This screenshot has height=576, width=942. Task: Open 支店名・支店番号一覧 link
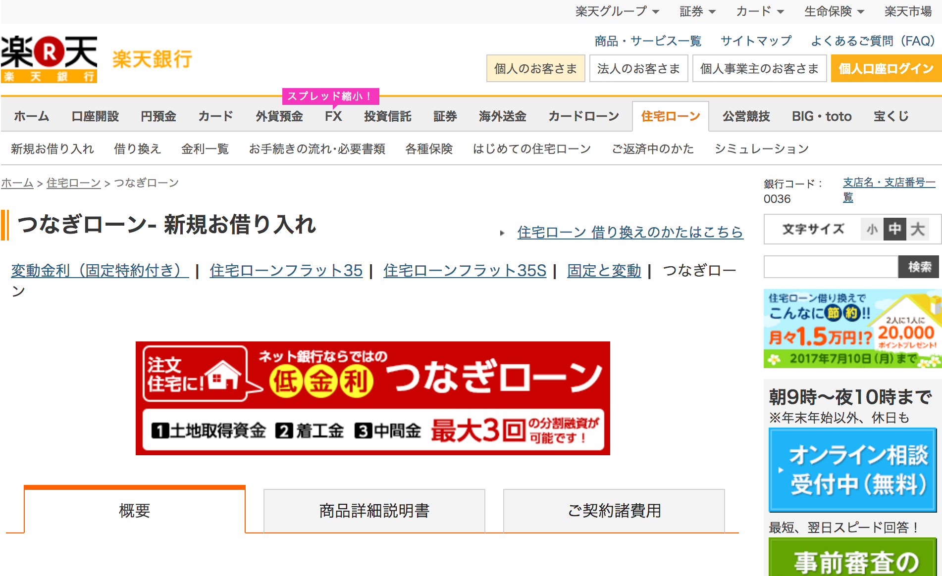(x=889, y=190)
